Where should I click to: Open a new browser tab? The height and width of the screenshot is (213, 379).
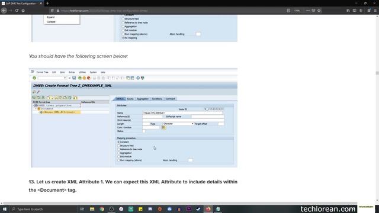[47, 4]
